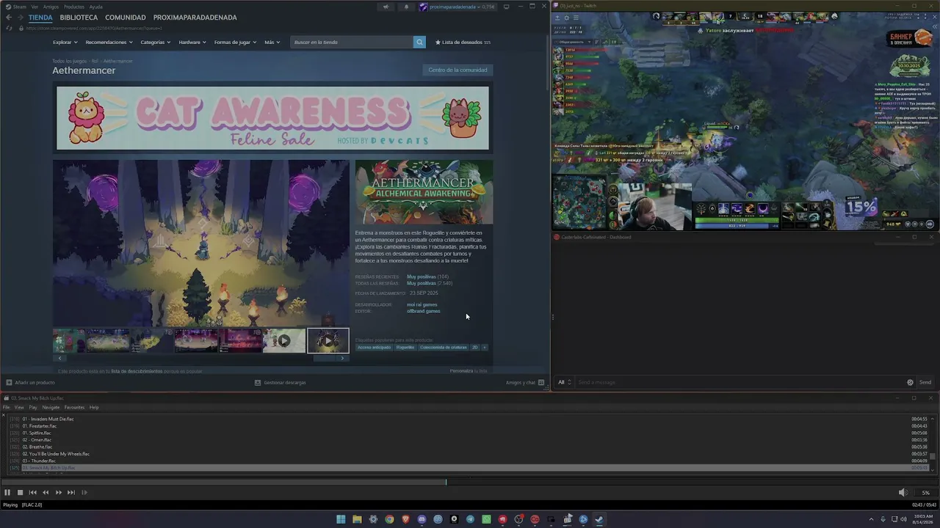
Task: Open Amigos y chat in Steam
Action: 524,382
